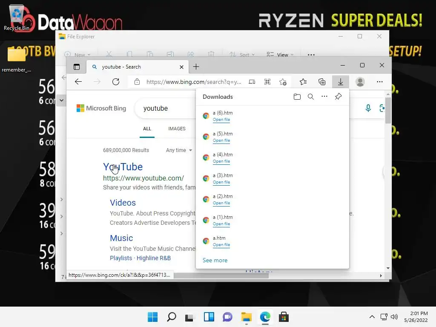Click the page vertical scrollbar thumb

point(388,110)
